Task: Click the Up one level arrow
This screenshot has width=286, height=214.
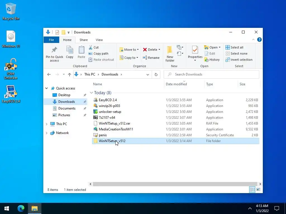Action: 70,74
